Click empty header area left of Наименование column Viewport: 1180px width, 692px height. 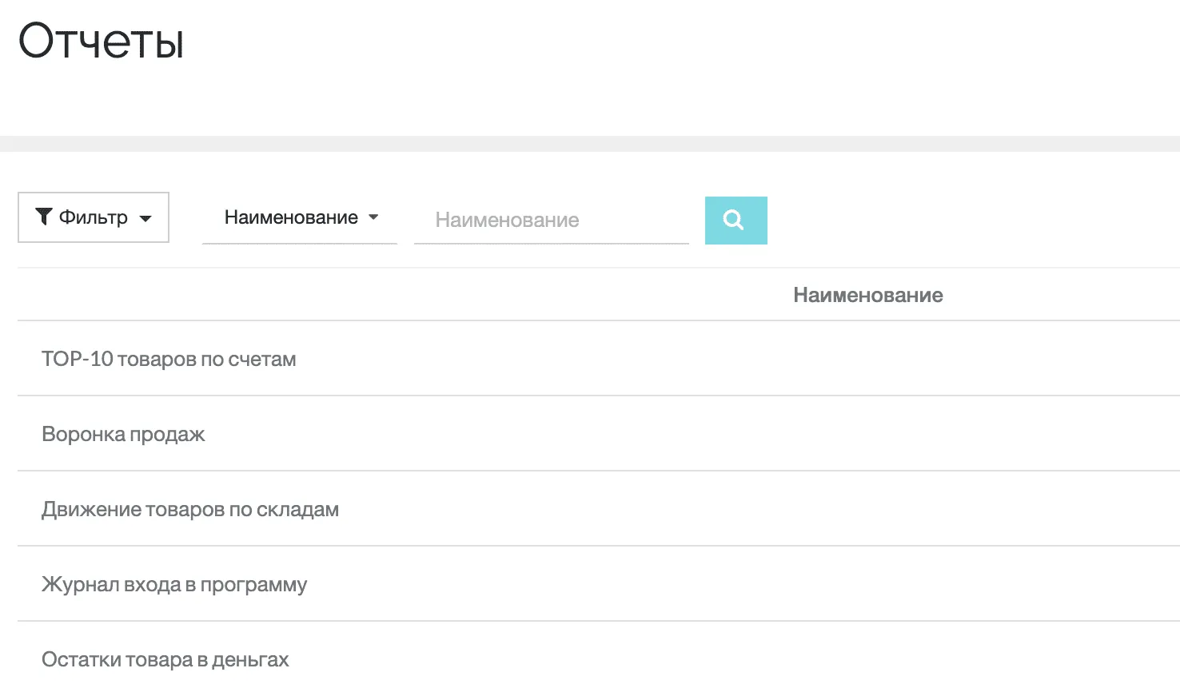click(x=320, y=295)
